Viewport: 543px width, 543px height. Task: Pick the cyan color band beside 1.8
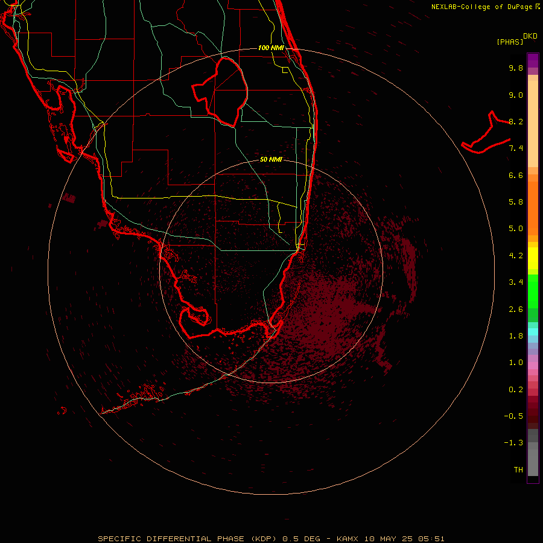point(533,332)
